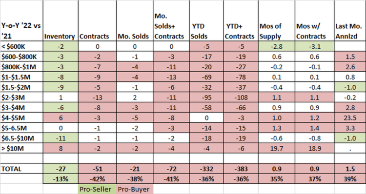
Task: Select the $2-$3M row label cell
Action: [21, 97]
